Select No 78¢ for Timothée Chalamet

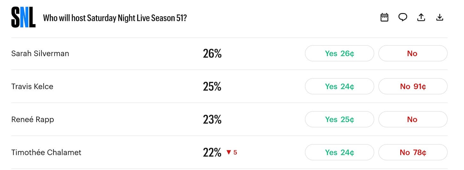[413, 152]
